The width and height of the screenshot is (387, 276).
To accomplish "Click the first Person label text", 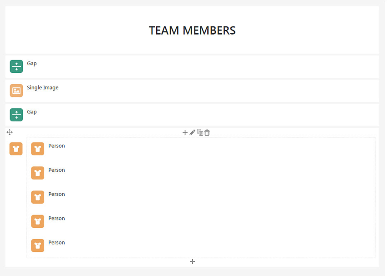I will tap(56, 146).
